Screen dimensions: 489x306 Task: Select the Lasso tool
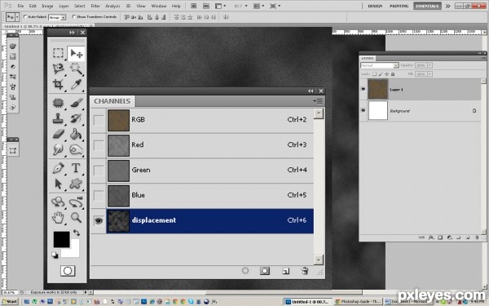point(58,69)
